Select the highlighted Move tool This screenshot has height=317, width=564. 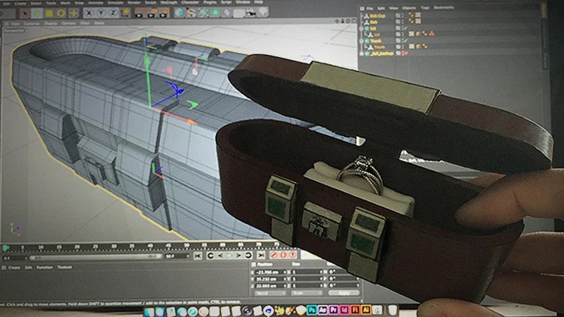(37, 13)
